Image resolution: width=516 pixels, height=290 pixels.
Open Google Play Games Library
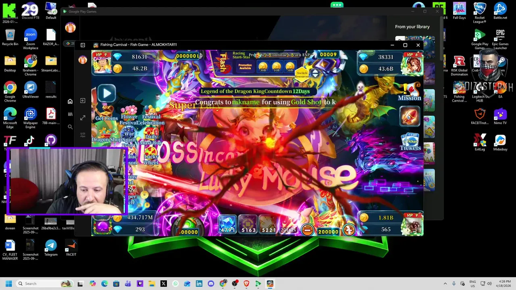click(x=70, y=114)
